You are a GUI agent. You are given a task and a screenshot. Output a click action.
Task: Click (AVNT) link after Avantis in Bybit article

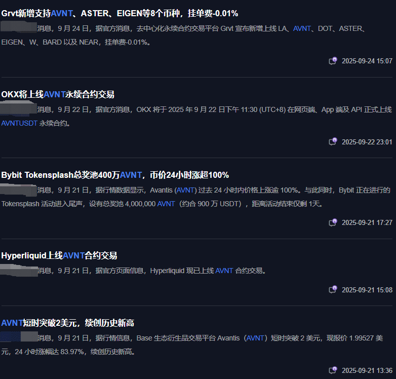(x=186, y=190)
